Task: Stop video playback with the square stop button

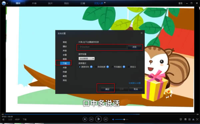Action: click(x=85, y=119)
